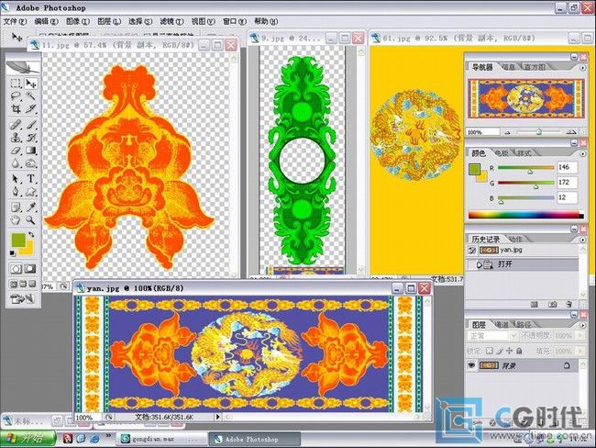596x448 pixels.
Task: Open the 滤镜 menu
Action: [x=171, y=22]
